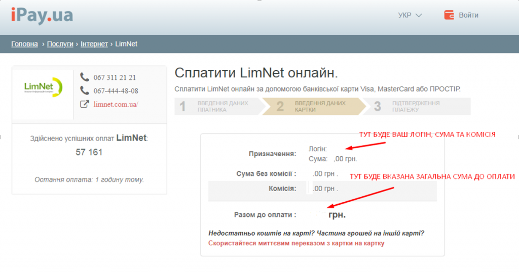
Task: Click the Комісія row label
Action: pos(282,189)
